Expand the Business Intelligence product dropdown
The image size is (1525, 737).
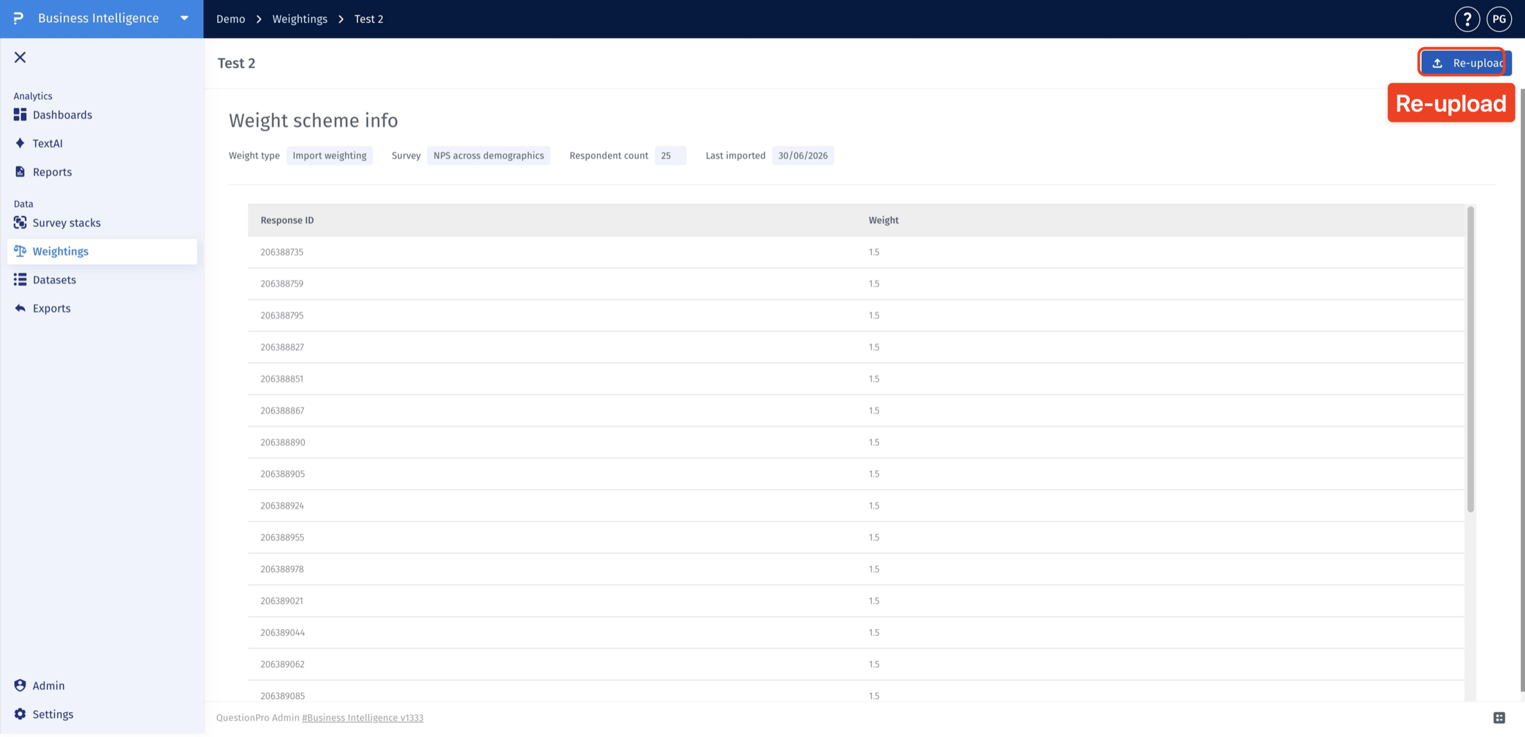coord(184,19)
